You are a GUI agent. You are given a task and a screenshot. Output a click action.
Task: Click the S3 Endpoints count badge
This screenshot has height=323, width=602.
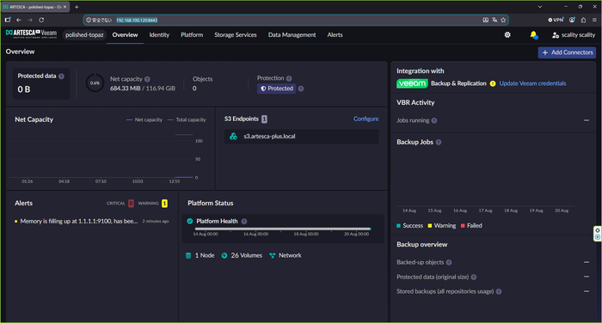pyautogui.click(x=264, y=119)
